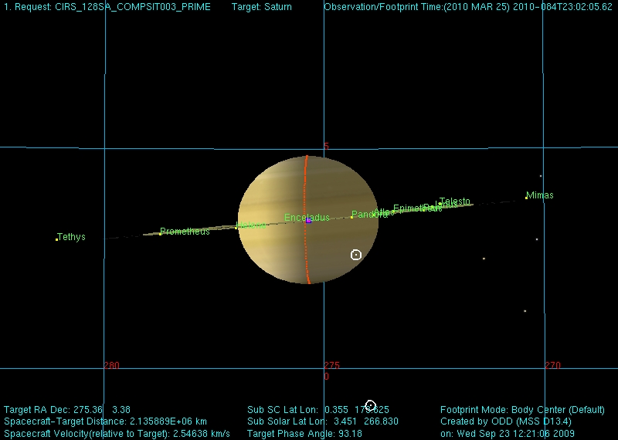Select the yellow Mimas moon dot

coord(527,198)
